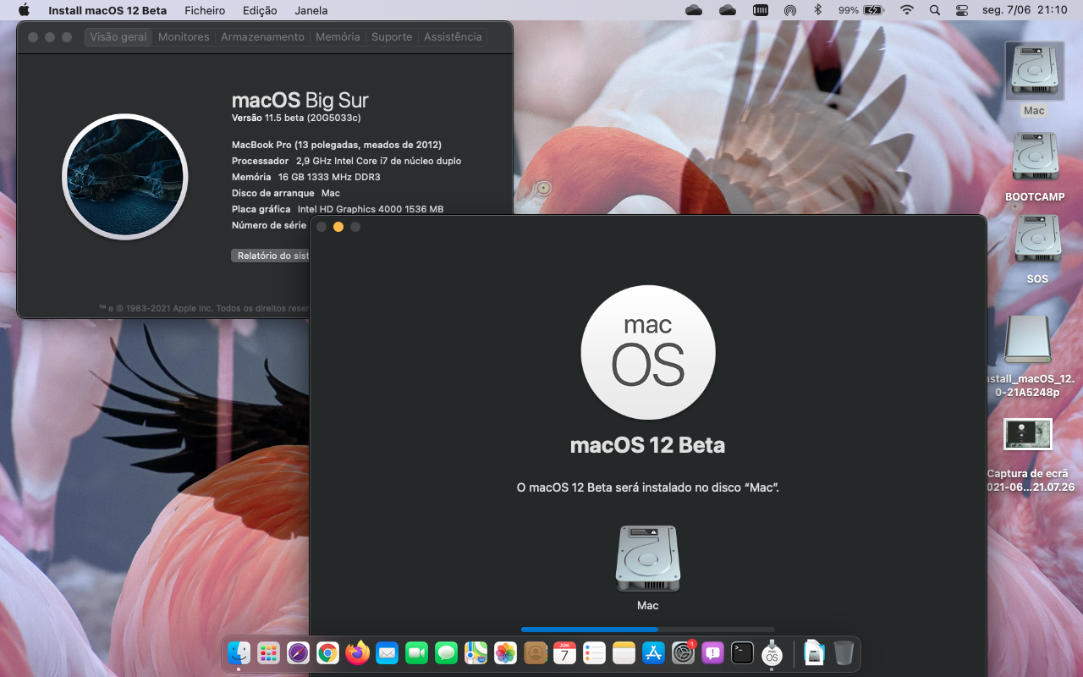Open Spotlight search in the menu bar
This screenshot has height=677, width=1083.
point(935,10)
